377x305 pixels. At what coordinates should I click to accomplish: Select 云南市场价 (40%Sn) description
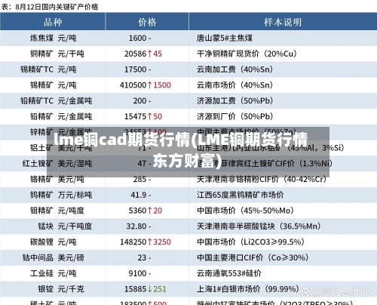(234, 85)
